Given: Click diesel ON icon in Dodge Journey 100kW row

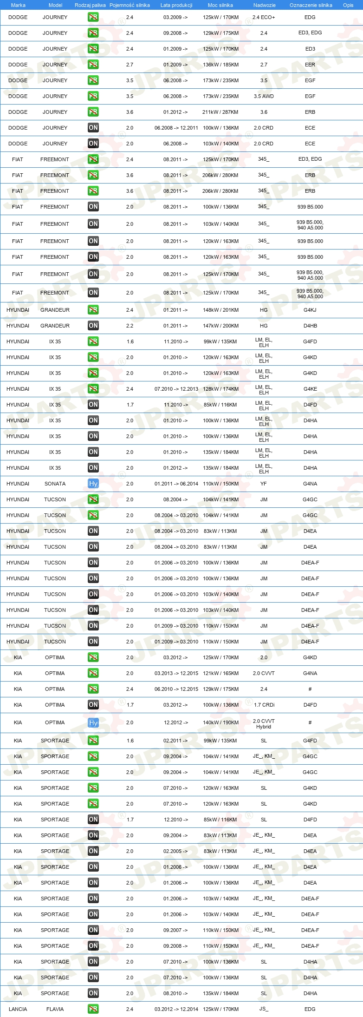Looking at the screenshot, I should pos(93,128).
